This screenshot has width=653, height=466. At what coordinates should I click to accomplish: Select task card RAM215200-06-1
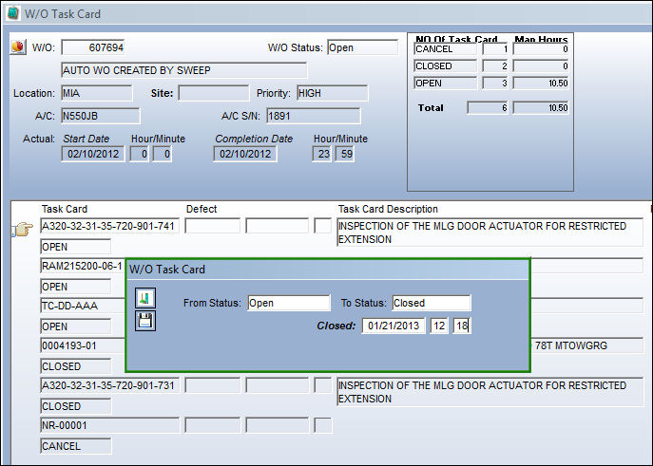[83, 266]
